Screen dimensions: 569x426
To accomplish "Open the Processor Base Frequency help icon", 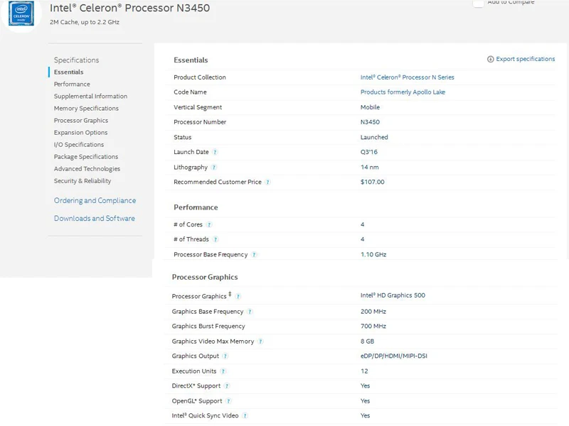I will point(254,255).
